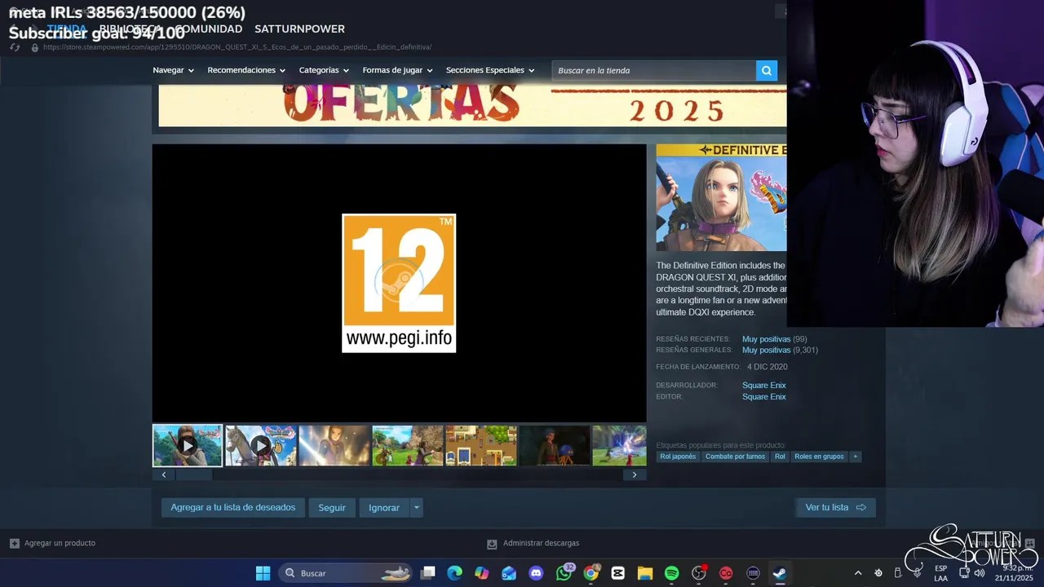
Task: Select the green field screenshot thumbnail
Action: pyautogui.click(x=408, y=445)
